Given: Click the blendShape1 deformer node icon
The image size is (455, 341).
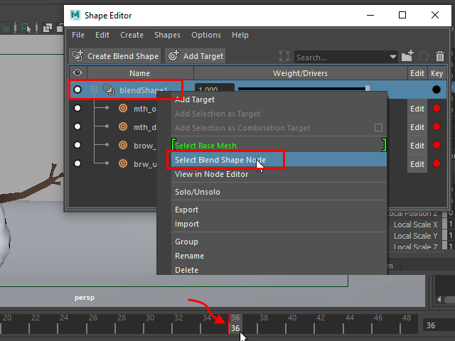Looking at the screenshot, I should click(x=109, y=90).
